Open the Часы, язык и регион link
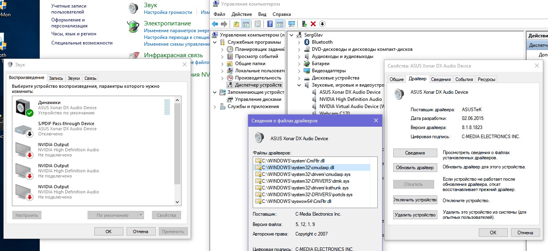The image size is (548, 251). click(x=74, y=34)
